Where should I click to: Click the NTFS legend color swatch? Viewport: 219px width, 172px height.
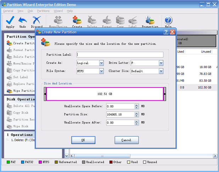40,162
